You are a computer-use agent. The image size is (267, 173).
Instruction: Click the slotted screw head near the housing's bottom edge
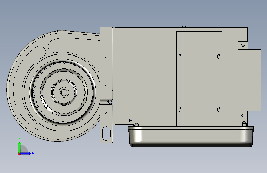point(131,120)
